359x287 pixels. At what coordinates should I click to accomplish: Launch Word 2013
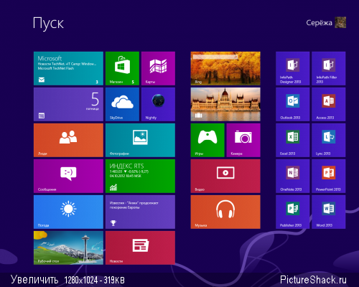tap(328, 212)
